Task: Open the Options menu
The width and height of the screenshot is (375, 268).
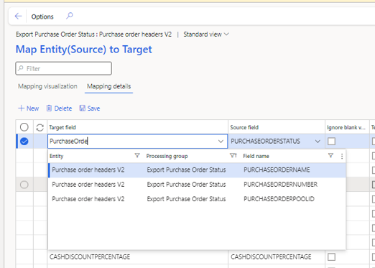Action: 42,17
